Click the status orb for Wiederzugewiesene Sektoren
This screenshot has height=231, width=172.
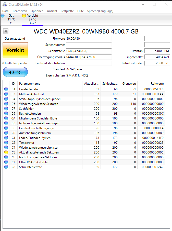6,104
